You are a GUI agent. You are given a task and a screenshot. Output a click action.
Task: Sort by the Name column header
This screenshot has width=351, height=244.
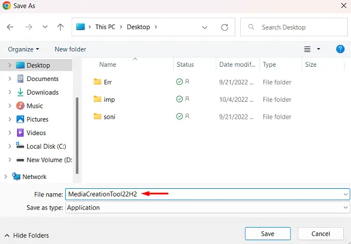coord(107,65)
